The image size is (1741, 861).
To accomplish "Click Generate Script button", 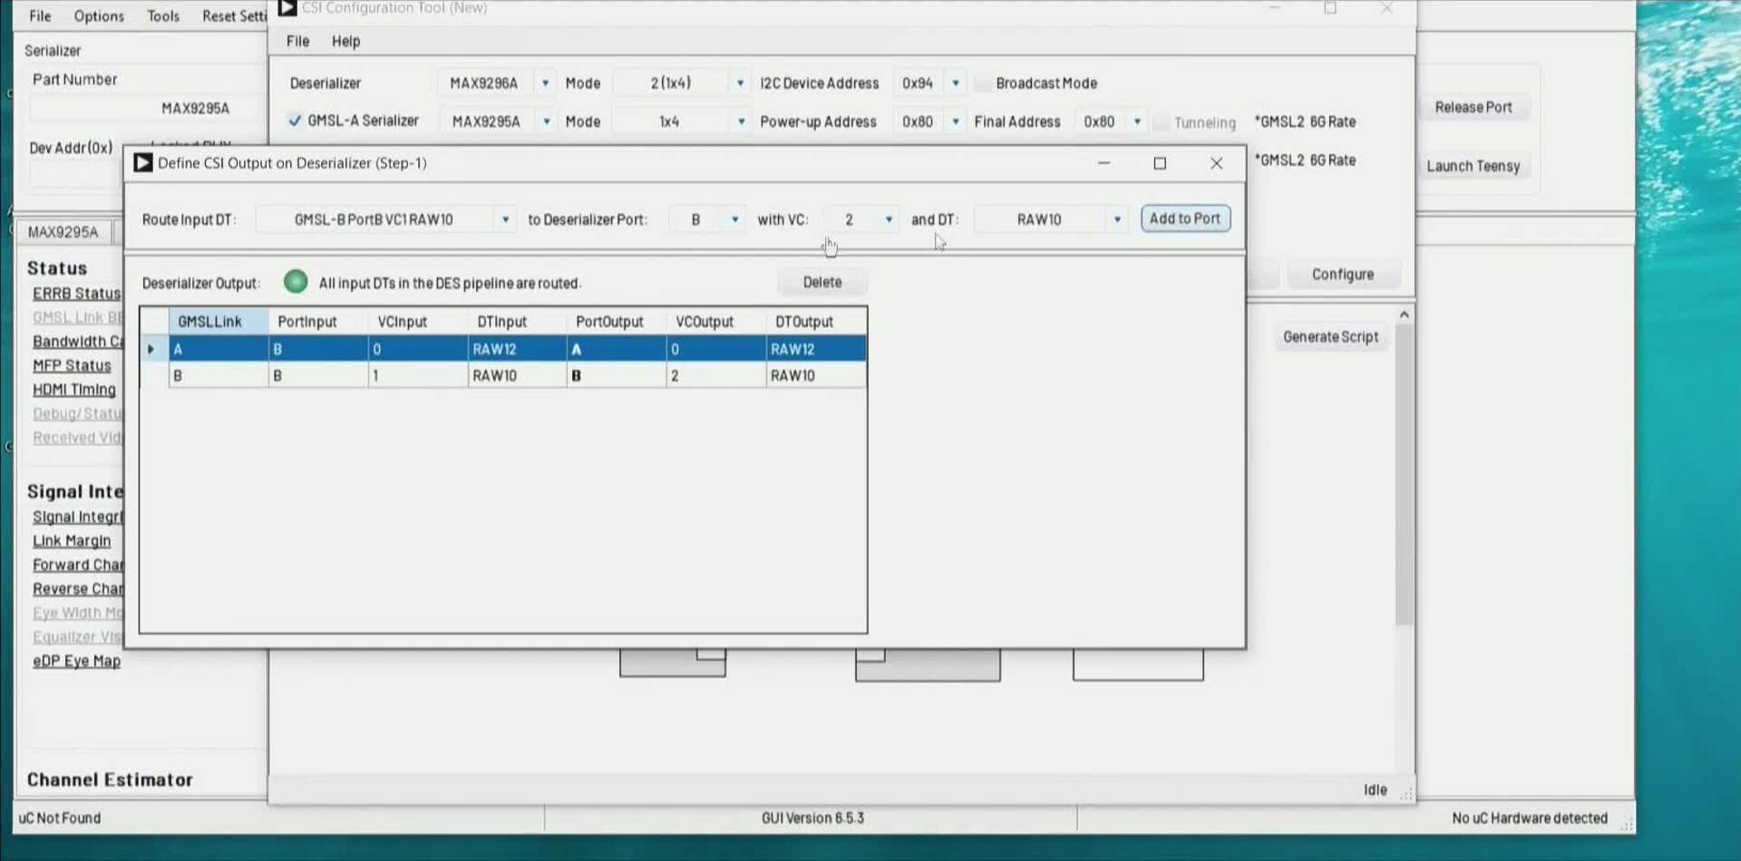I will coord(1330,336).
